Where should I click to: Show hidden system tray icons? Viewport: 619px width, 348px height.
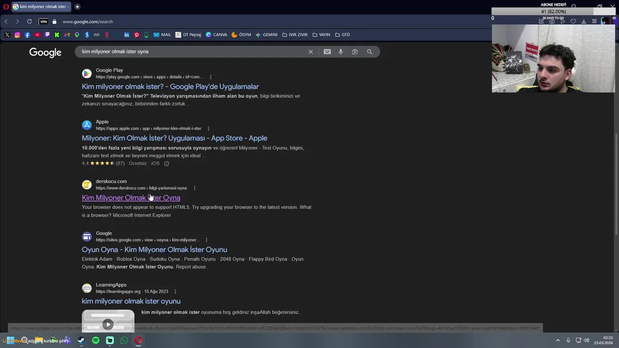(x=558, y=340)
